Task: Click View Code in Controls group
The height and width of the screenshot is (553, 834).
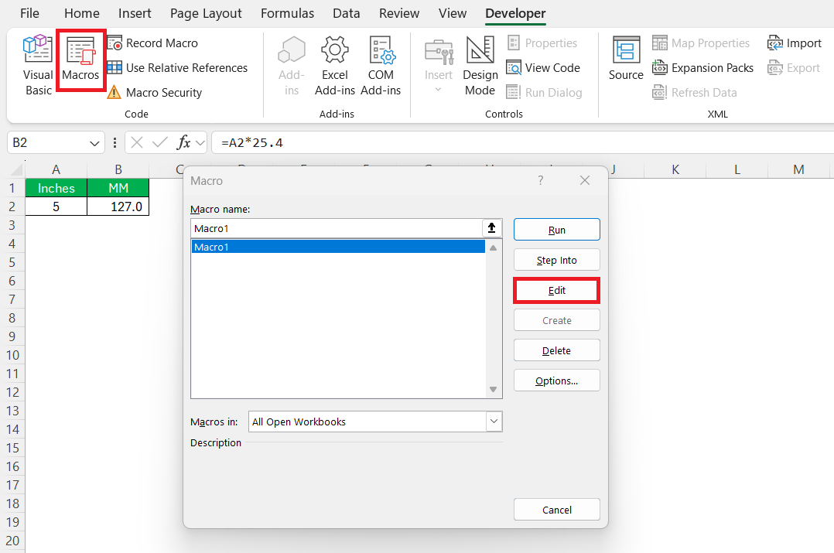Action: coord(543,67)
